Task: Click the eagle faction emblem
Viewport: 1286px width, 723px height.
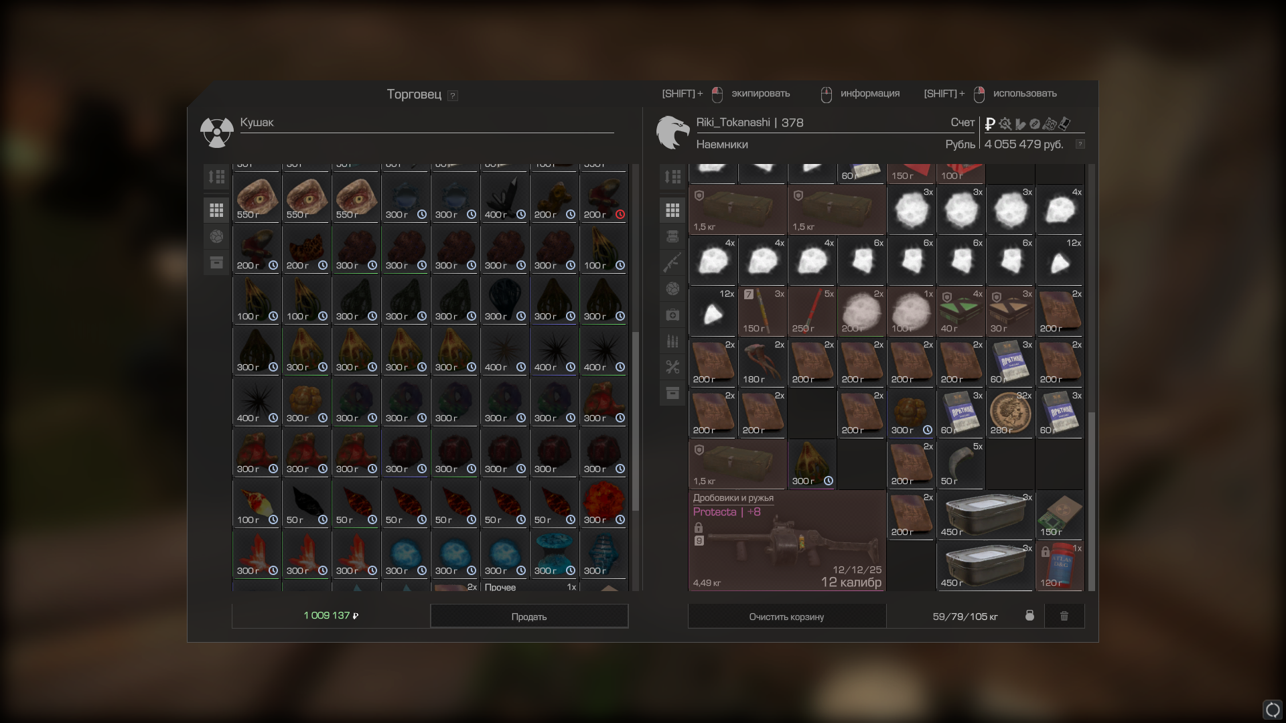Action: pyautogui.click(x=672, y=132)
